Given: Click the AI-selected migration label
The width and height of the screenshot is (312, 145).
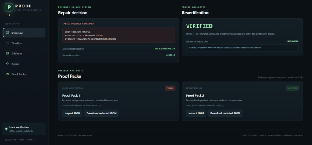Looking at the screenshot, I should pos(73,48).
